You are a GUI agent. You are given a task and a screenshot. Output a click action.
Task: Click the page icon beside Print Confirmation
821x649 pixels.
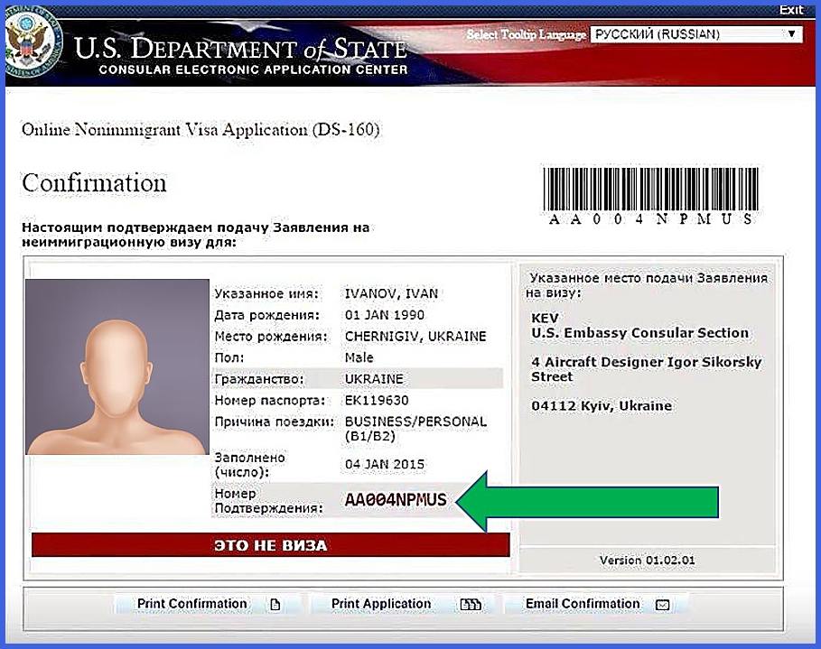click(276, 605)
